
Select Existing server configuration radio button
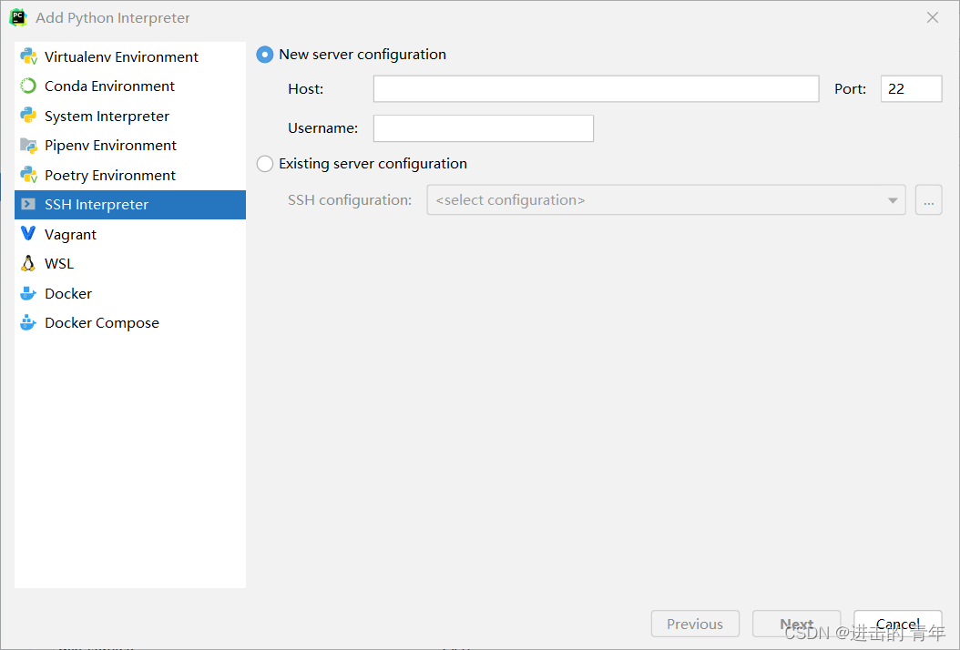pos(264,164)
